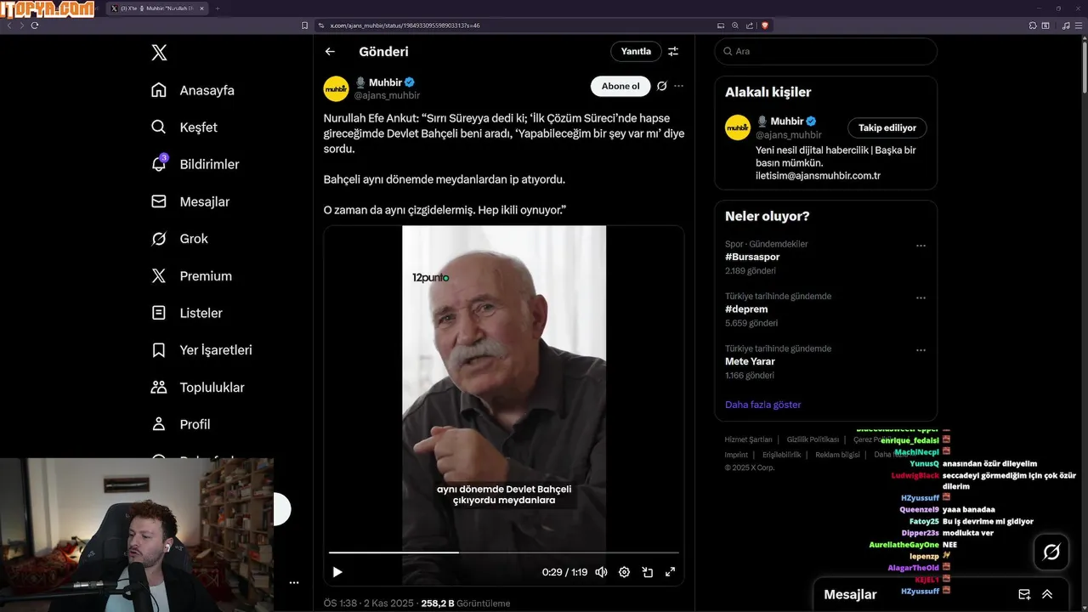Close the X Muhbir browser tab
The height and width of the screenshot is (612, 1088).
[201, 8]
